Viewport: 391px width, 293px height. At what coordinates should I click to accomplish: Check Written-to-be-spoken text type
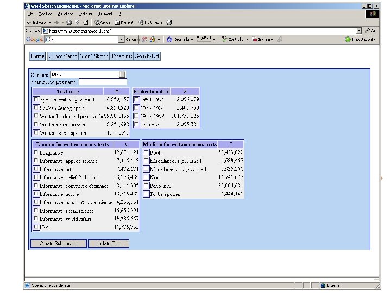point(36,132)
